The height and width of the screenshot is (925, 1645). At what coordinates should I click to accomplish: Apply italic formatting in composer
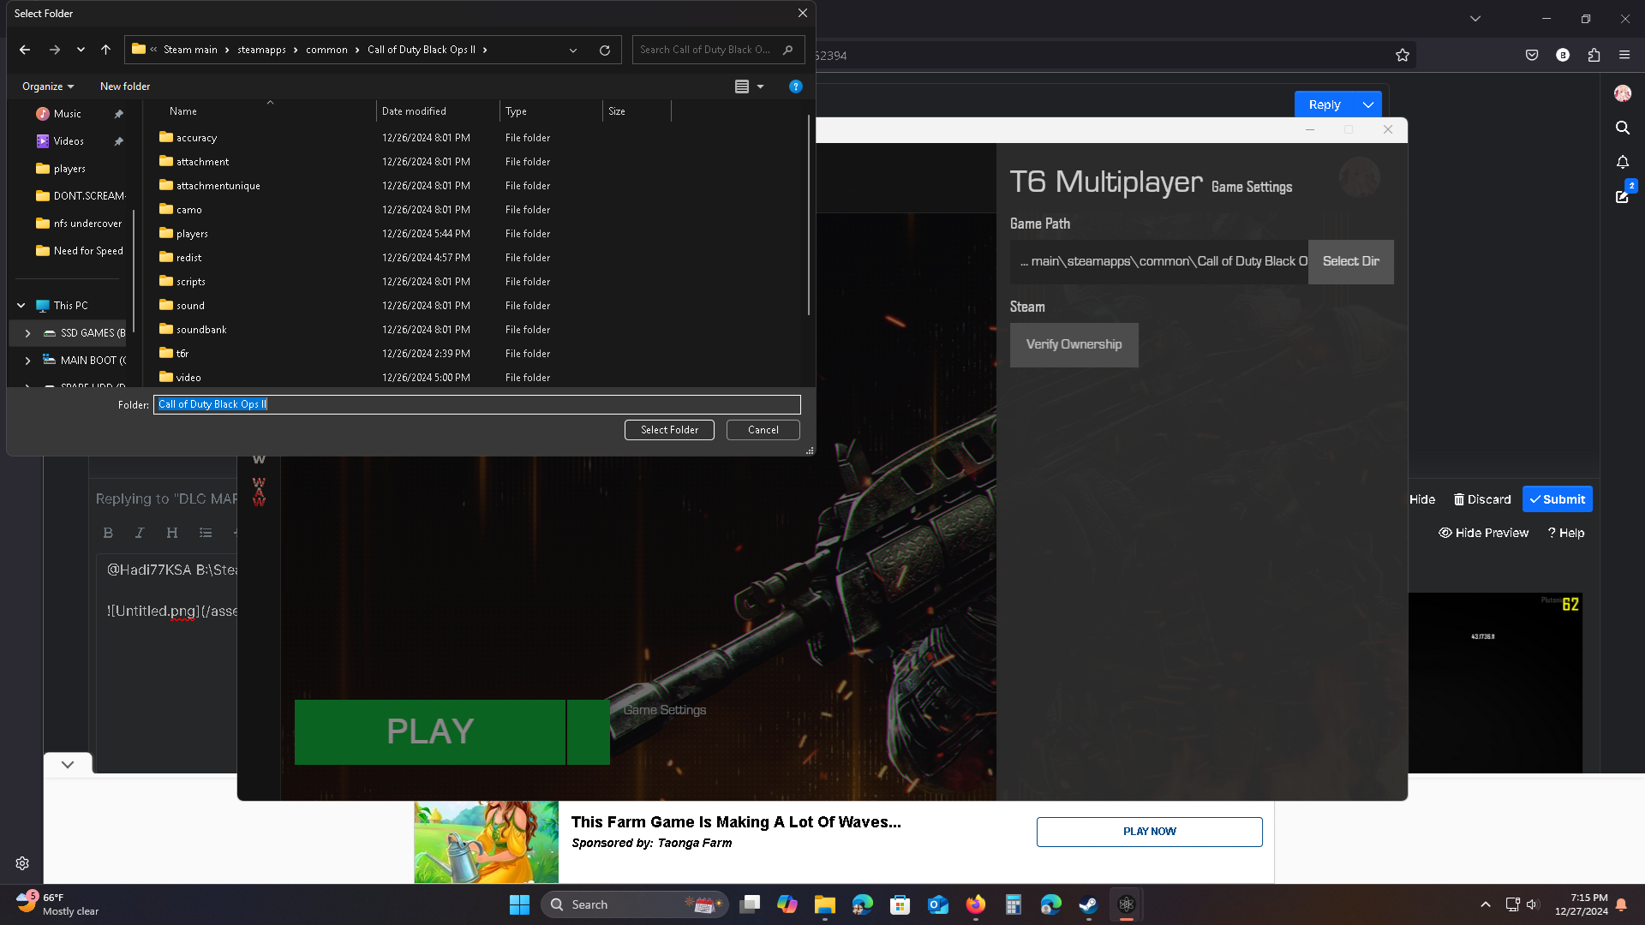point(140,533)
